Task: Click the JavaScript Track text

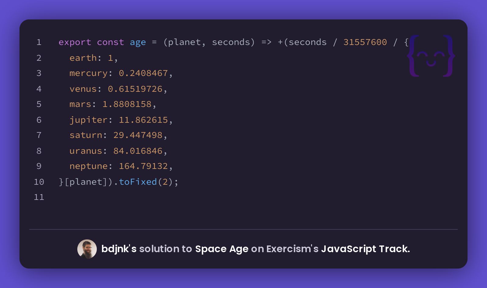Action: tap(366, 249)
